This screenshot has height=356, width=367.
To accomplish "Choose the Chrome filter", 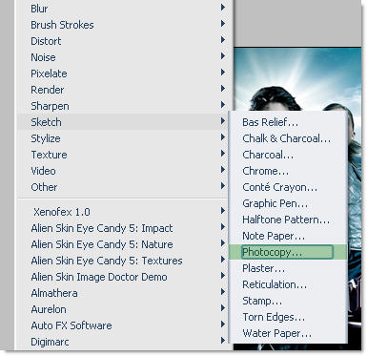I will click(x=288, y=171).
